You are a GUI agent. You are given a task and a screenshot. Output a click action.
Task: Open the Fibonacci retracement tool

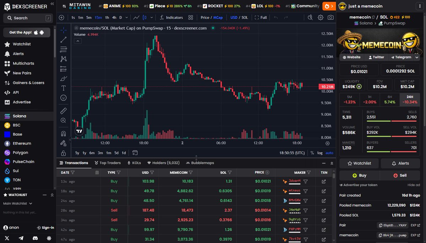pos(63,49)
